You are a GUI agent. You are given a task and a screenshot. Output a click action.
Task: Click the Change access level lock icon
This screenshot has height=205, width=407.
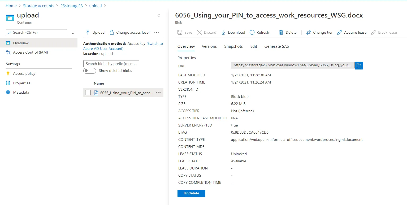pos(112,32)
